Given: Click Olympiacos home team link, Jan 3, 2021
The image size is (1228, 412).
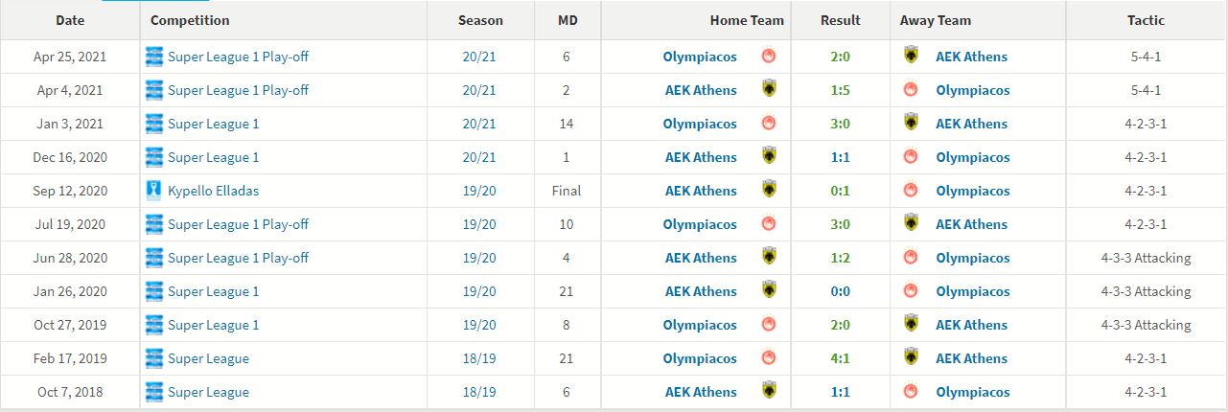Looking at the screenshot, I should (x=700, y=124).
